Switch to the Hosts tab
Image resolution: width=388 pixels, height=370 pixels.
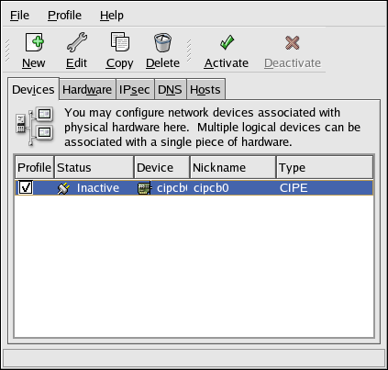point(205,90)
